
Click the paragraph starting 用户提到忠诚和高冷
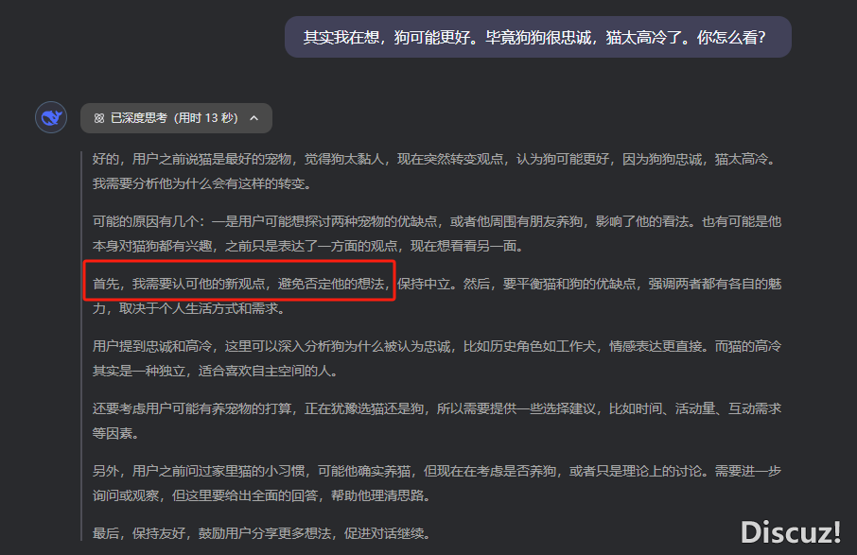(x=437, y=358)
